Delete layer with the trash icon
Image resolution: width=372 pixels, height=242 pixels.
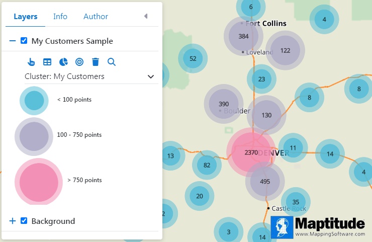[96, 62]
